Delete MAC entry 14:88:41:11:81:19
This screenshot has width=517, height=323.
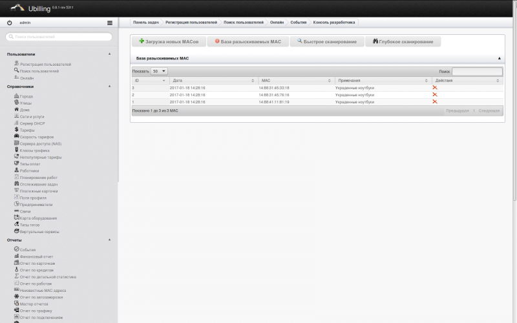(x=434, y=102)
